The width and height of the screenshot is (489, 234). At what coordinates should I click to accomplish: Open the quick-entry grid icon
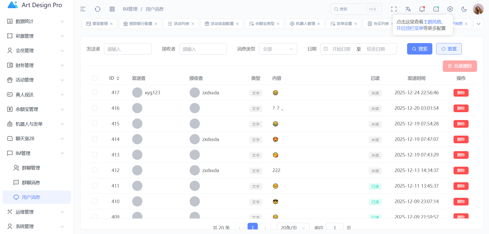112,9
